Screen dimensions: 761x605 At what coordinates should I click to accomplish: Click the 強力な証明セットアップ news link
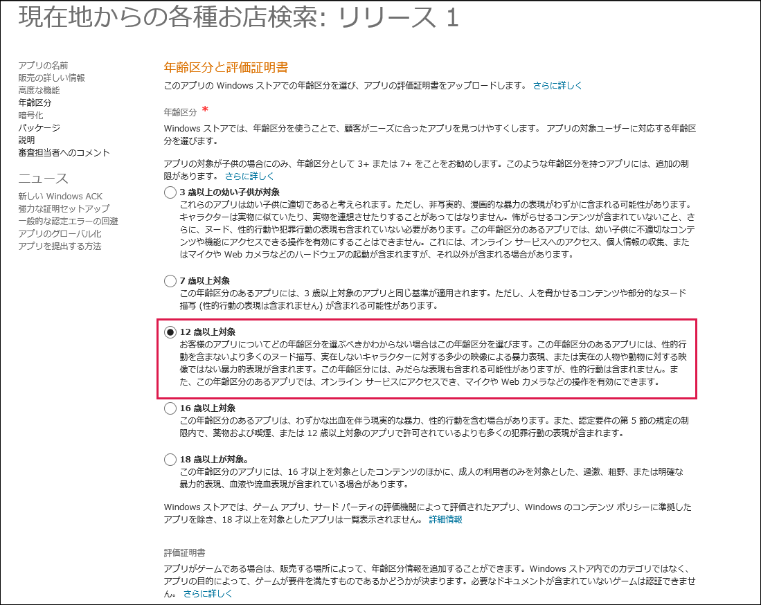64,208
